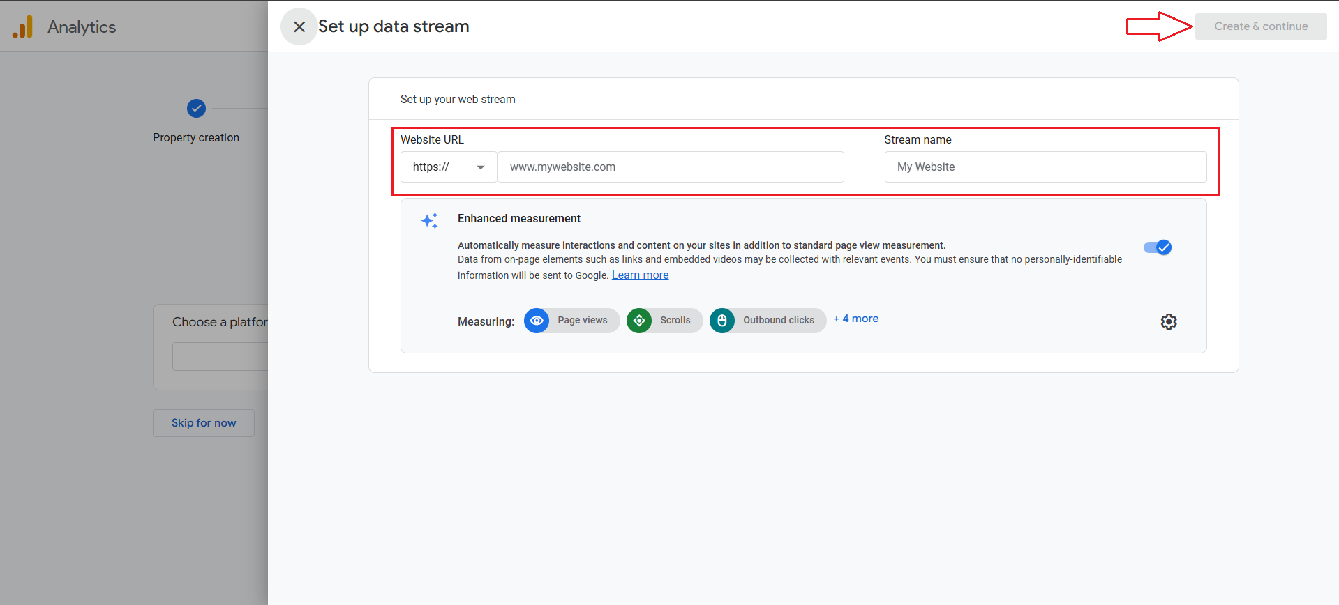Image resolution: width=1339 pixels, height=605 pixels.
Task: Select the Page views chip label
Action: click(583, 321)
